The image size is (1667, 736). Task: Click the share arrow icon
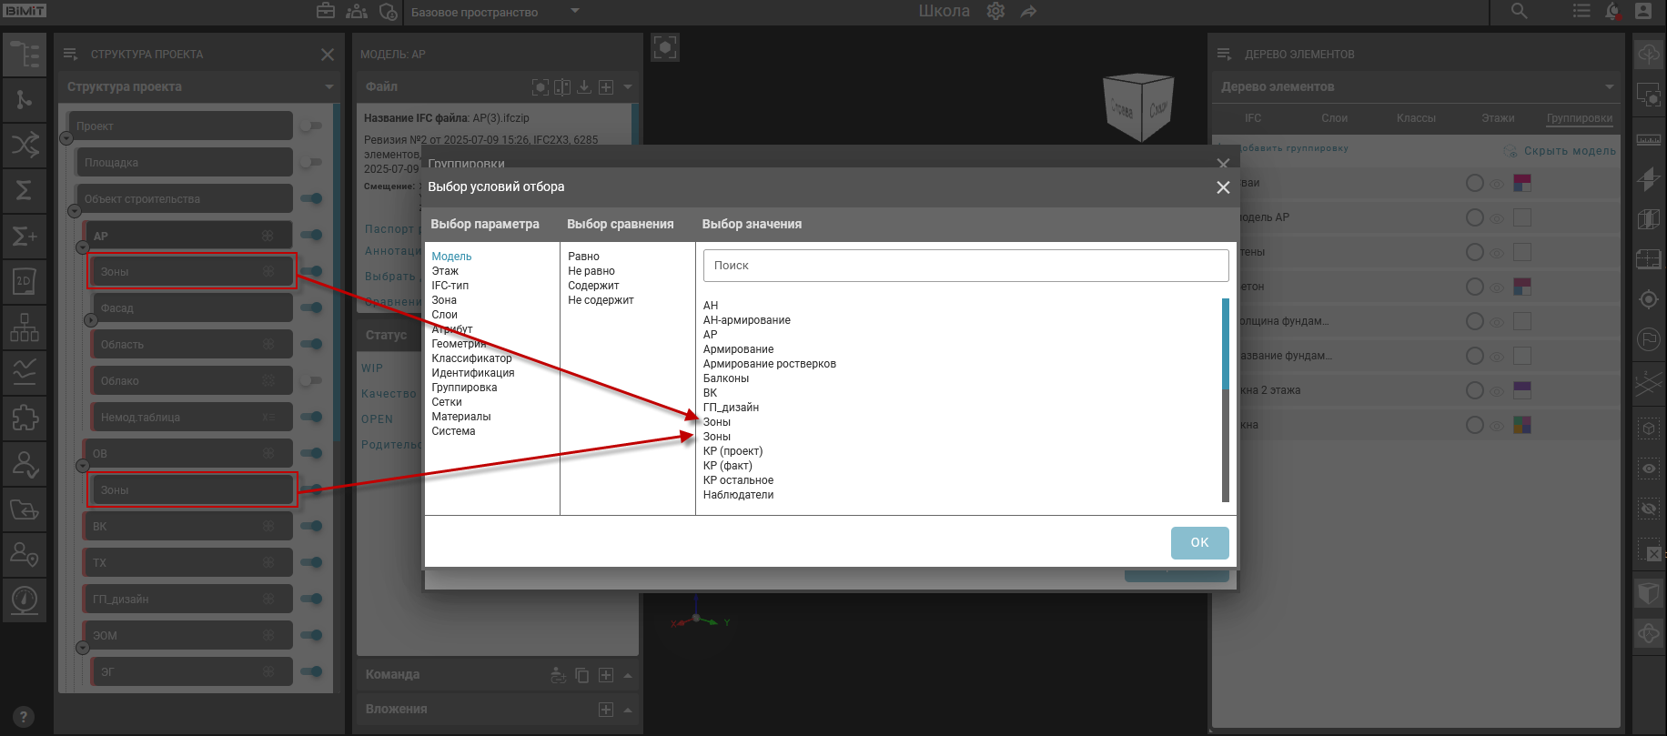coord(1028,12)
